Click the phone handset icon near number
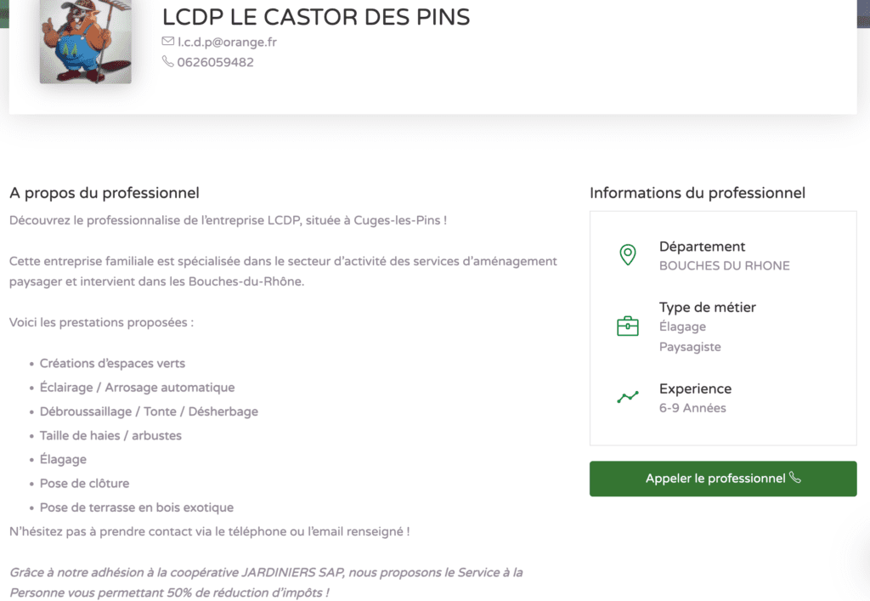The width and height of the screenshot is (870, 601). [x=167, y=62]
